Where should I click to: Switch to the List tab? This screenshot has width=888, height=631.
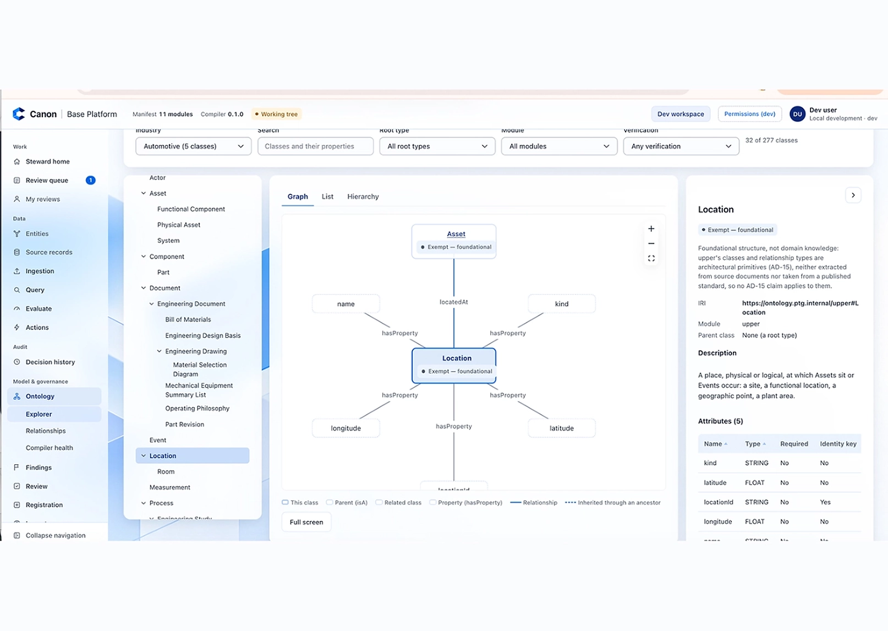(327, 197)
